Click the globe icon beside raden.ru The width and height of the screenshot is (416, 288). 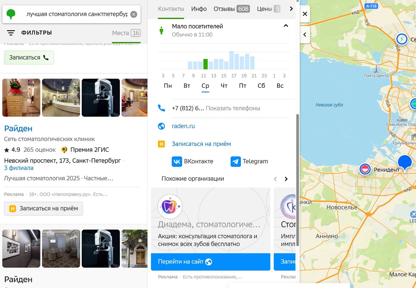[x=162, y=126]
